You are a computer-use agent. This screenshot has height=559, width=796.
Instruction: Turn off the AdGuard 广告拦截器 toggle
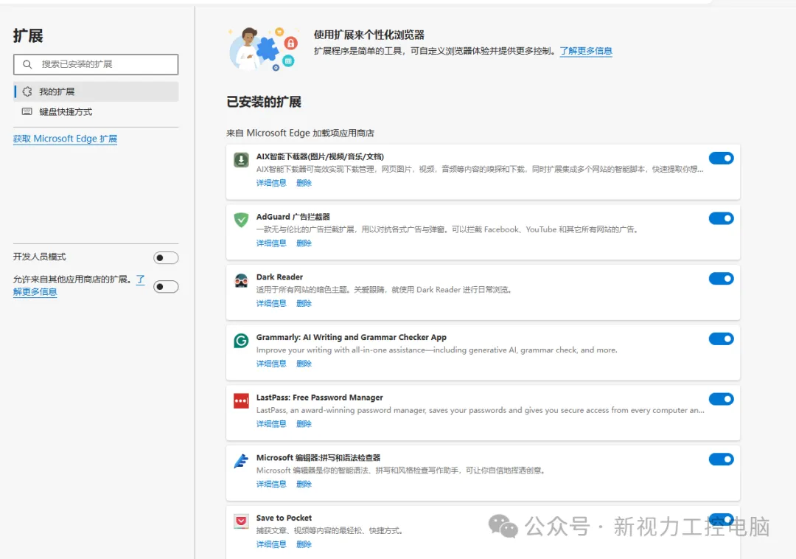pos(722,218)
